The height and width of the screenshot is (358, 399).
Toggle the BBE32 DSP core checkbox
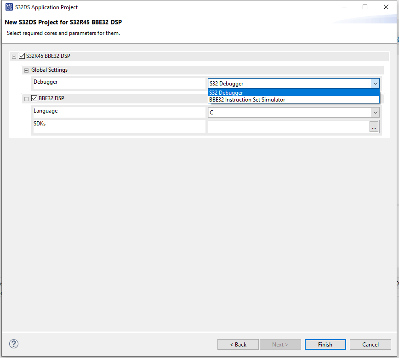(x=34, y=98)
